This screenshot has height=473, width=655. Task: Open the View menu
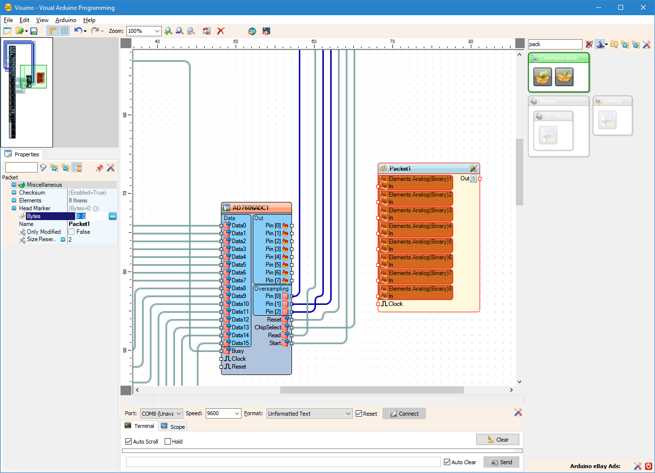pyautogui.click(x=42, y=20)
